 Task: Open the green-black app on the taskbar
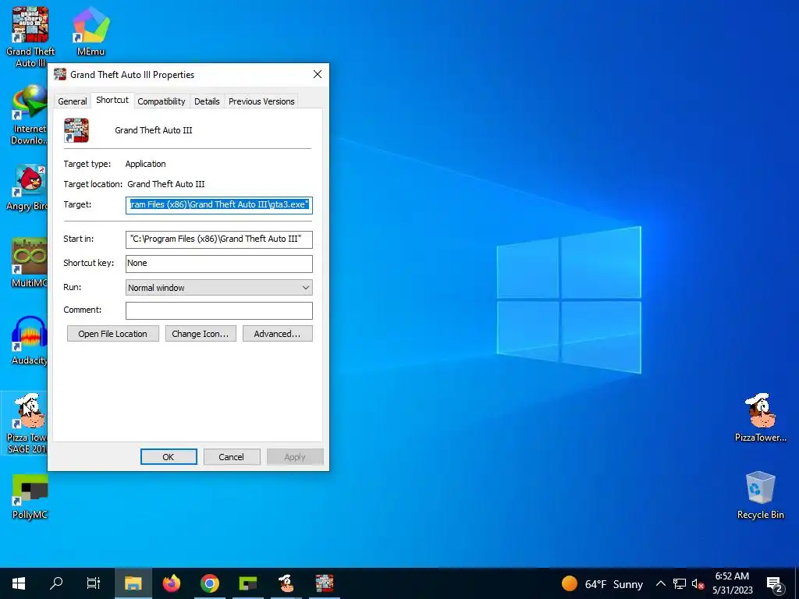(x=247, y=583)
